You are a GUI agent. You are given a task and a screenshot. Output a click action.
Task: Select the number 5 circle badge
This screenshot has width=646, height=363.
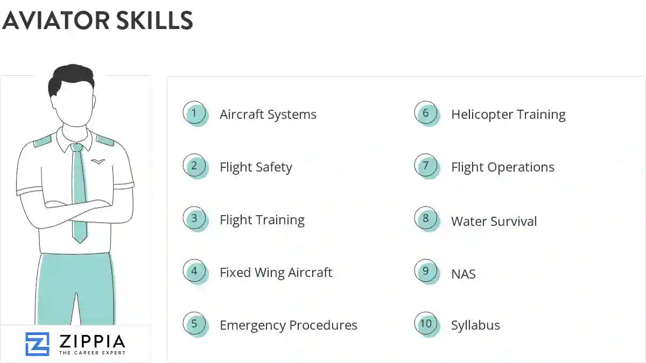pyautogui.click(x=195, y=324)
